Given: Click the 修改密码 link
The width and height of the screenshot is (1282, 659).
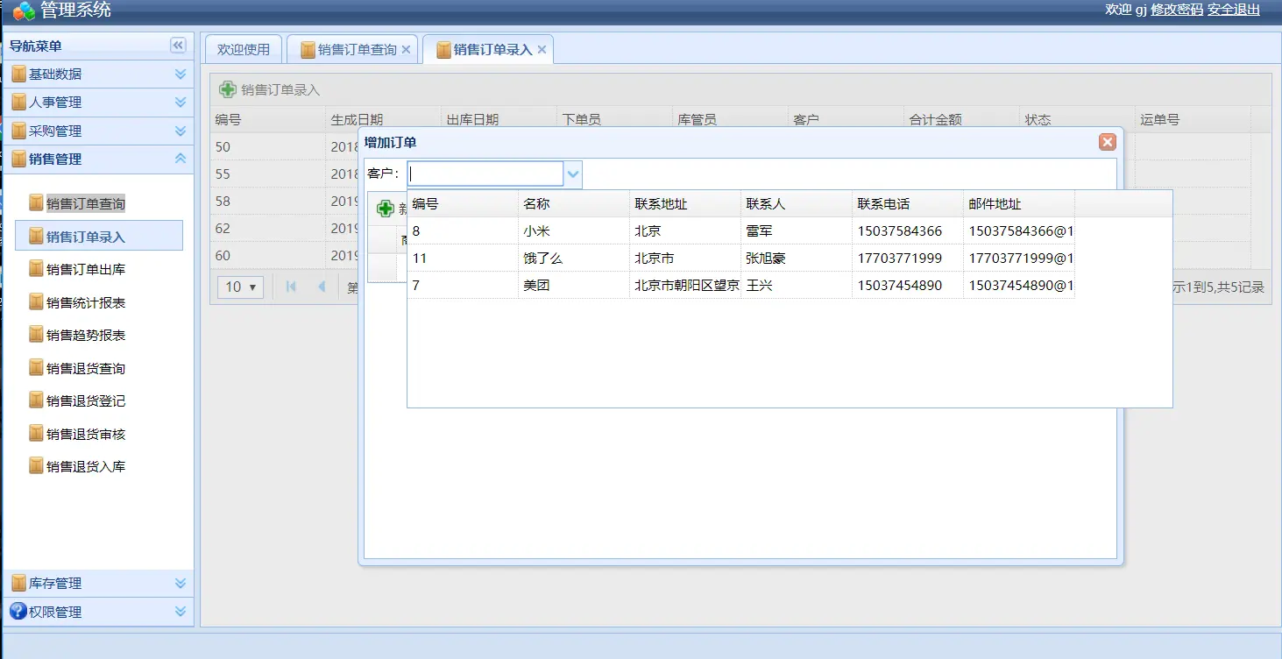Looking at the screenshot, I should [x=1177, y=10].
